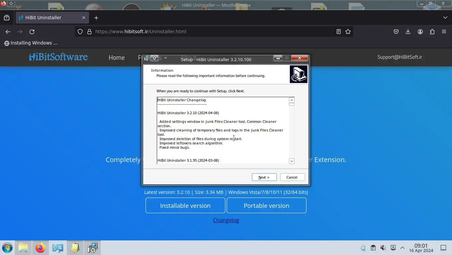Click the pin icon in the Firefox title bar

click(x=11, y=3)
